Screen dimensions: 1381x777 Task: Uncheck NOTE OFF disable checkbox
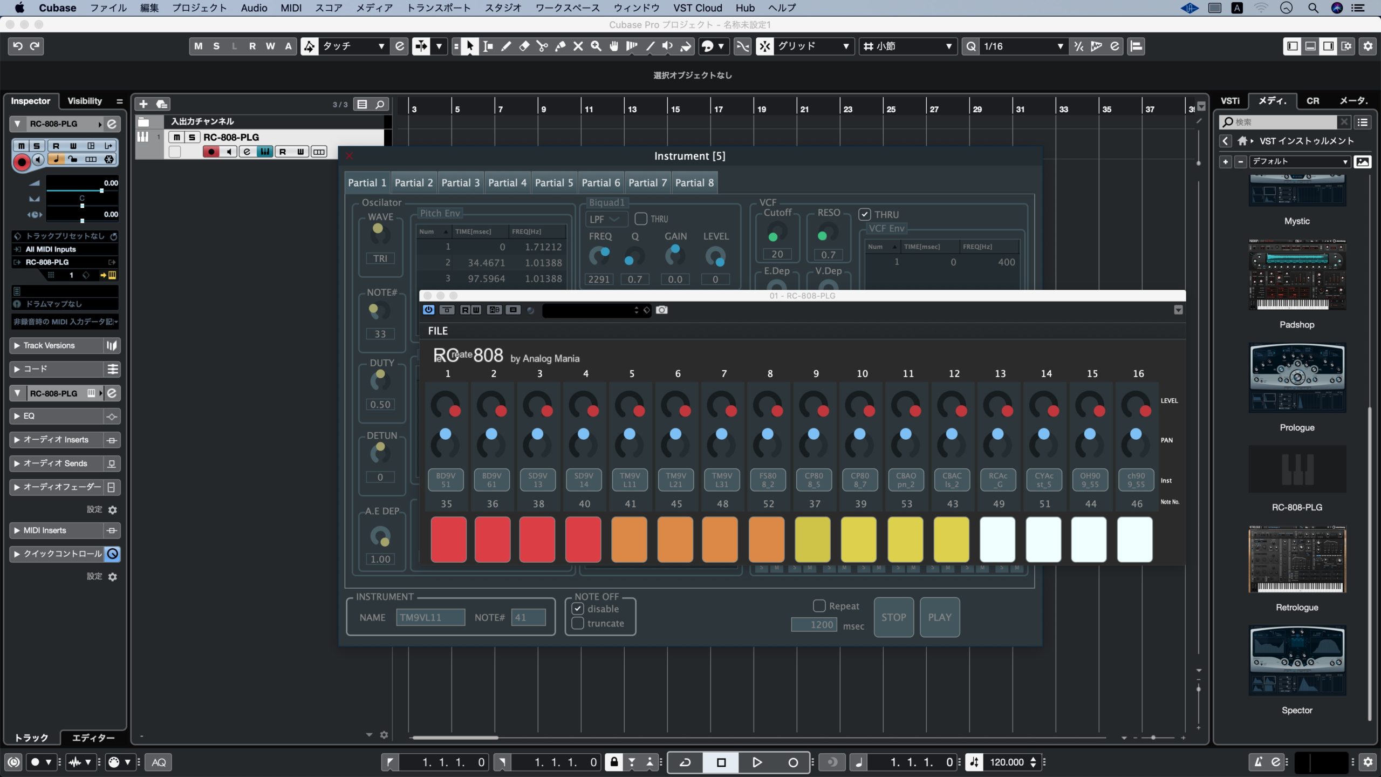point(578,609)
